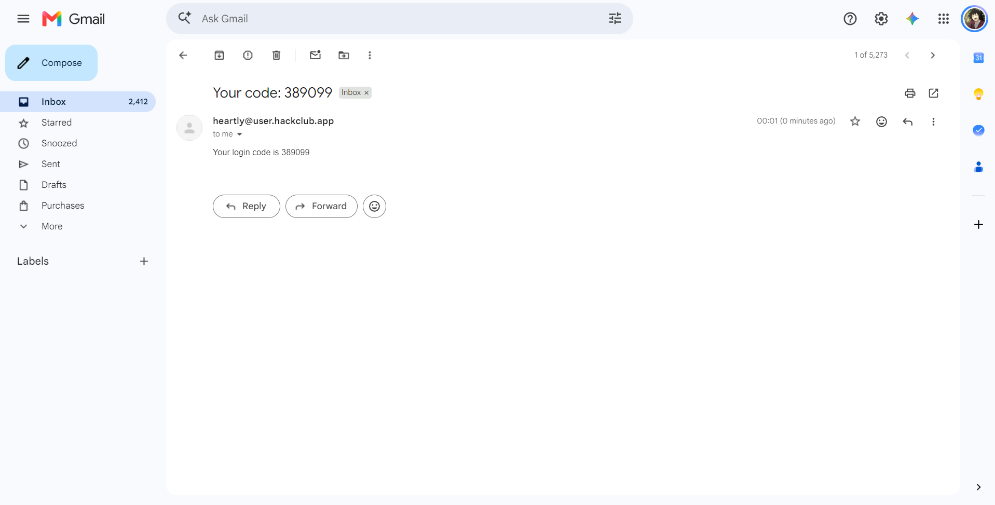Open toolbar More options three-dot menu
This screenshot has width=995, height=505.
coord(370,56)
